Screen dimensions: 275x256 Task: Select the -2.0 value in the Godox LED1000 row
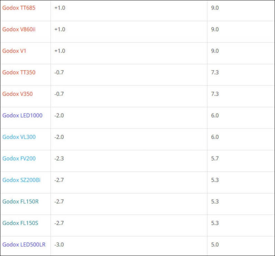[59, 115]
